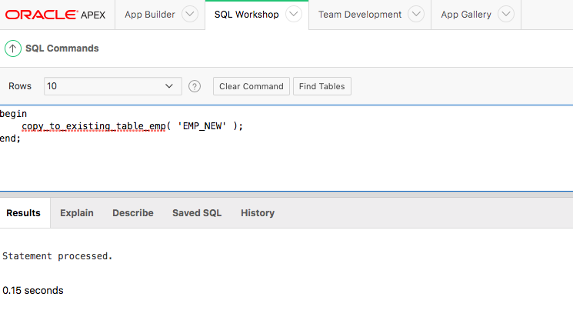Image resolution: width=573 pixels, height=327 pixels.
Task: Click the SQL Commands up-arrow icon
Action: coord(13,48)
